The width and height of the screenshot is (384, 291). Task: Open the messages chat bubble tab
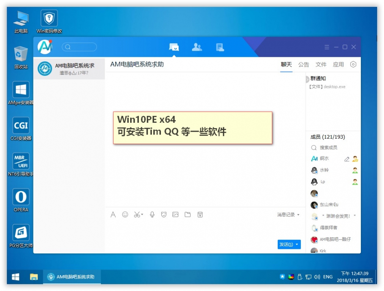tap(174, 47)
